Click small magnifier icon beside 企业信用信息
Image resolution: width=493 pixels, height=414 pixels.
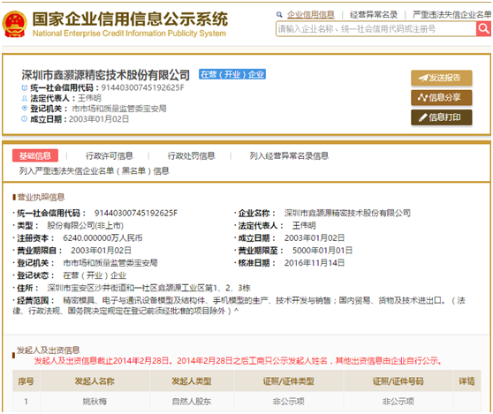279,14
